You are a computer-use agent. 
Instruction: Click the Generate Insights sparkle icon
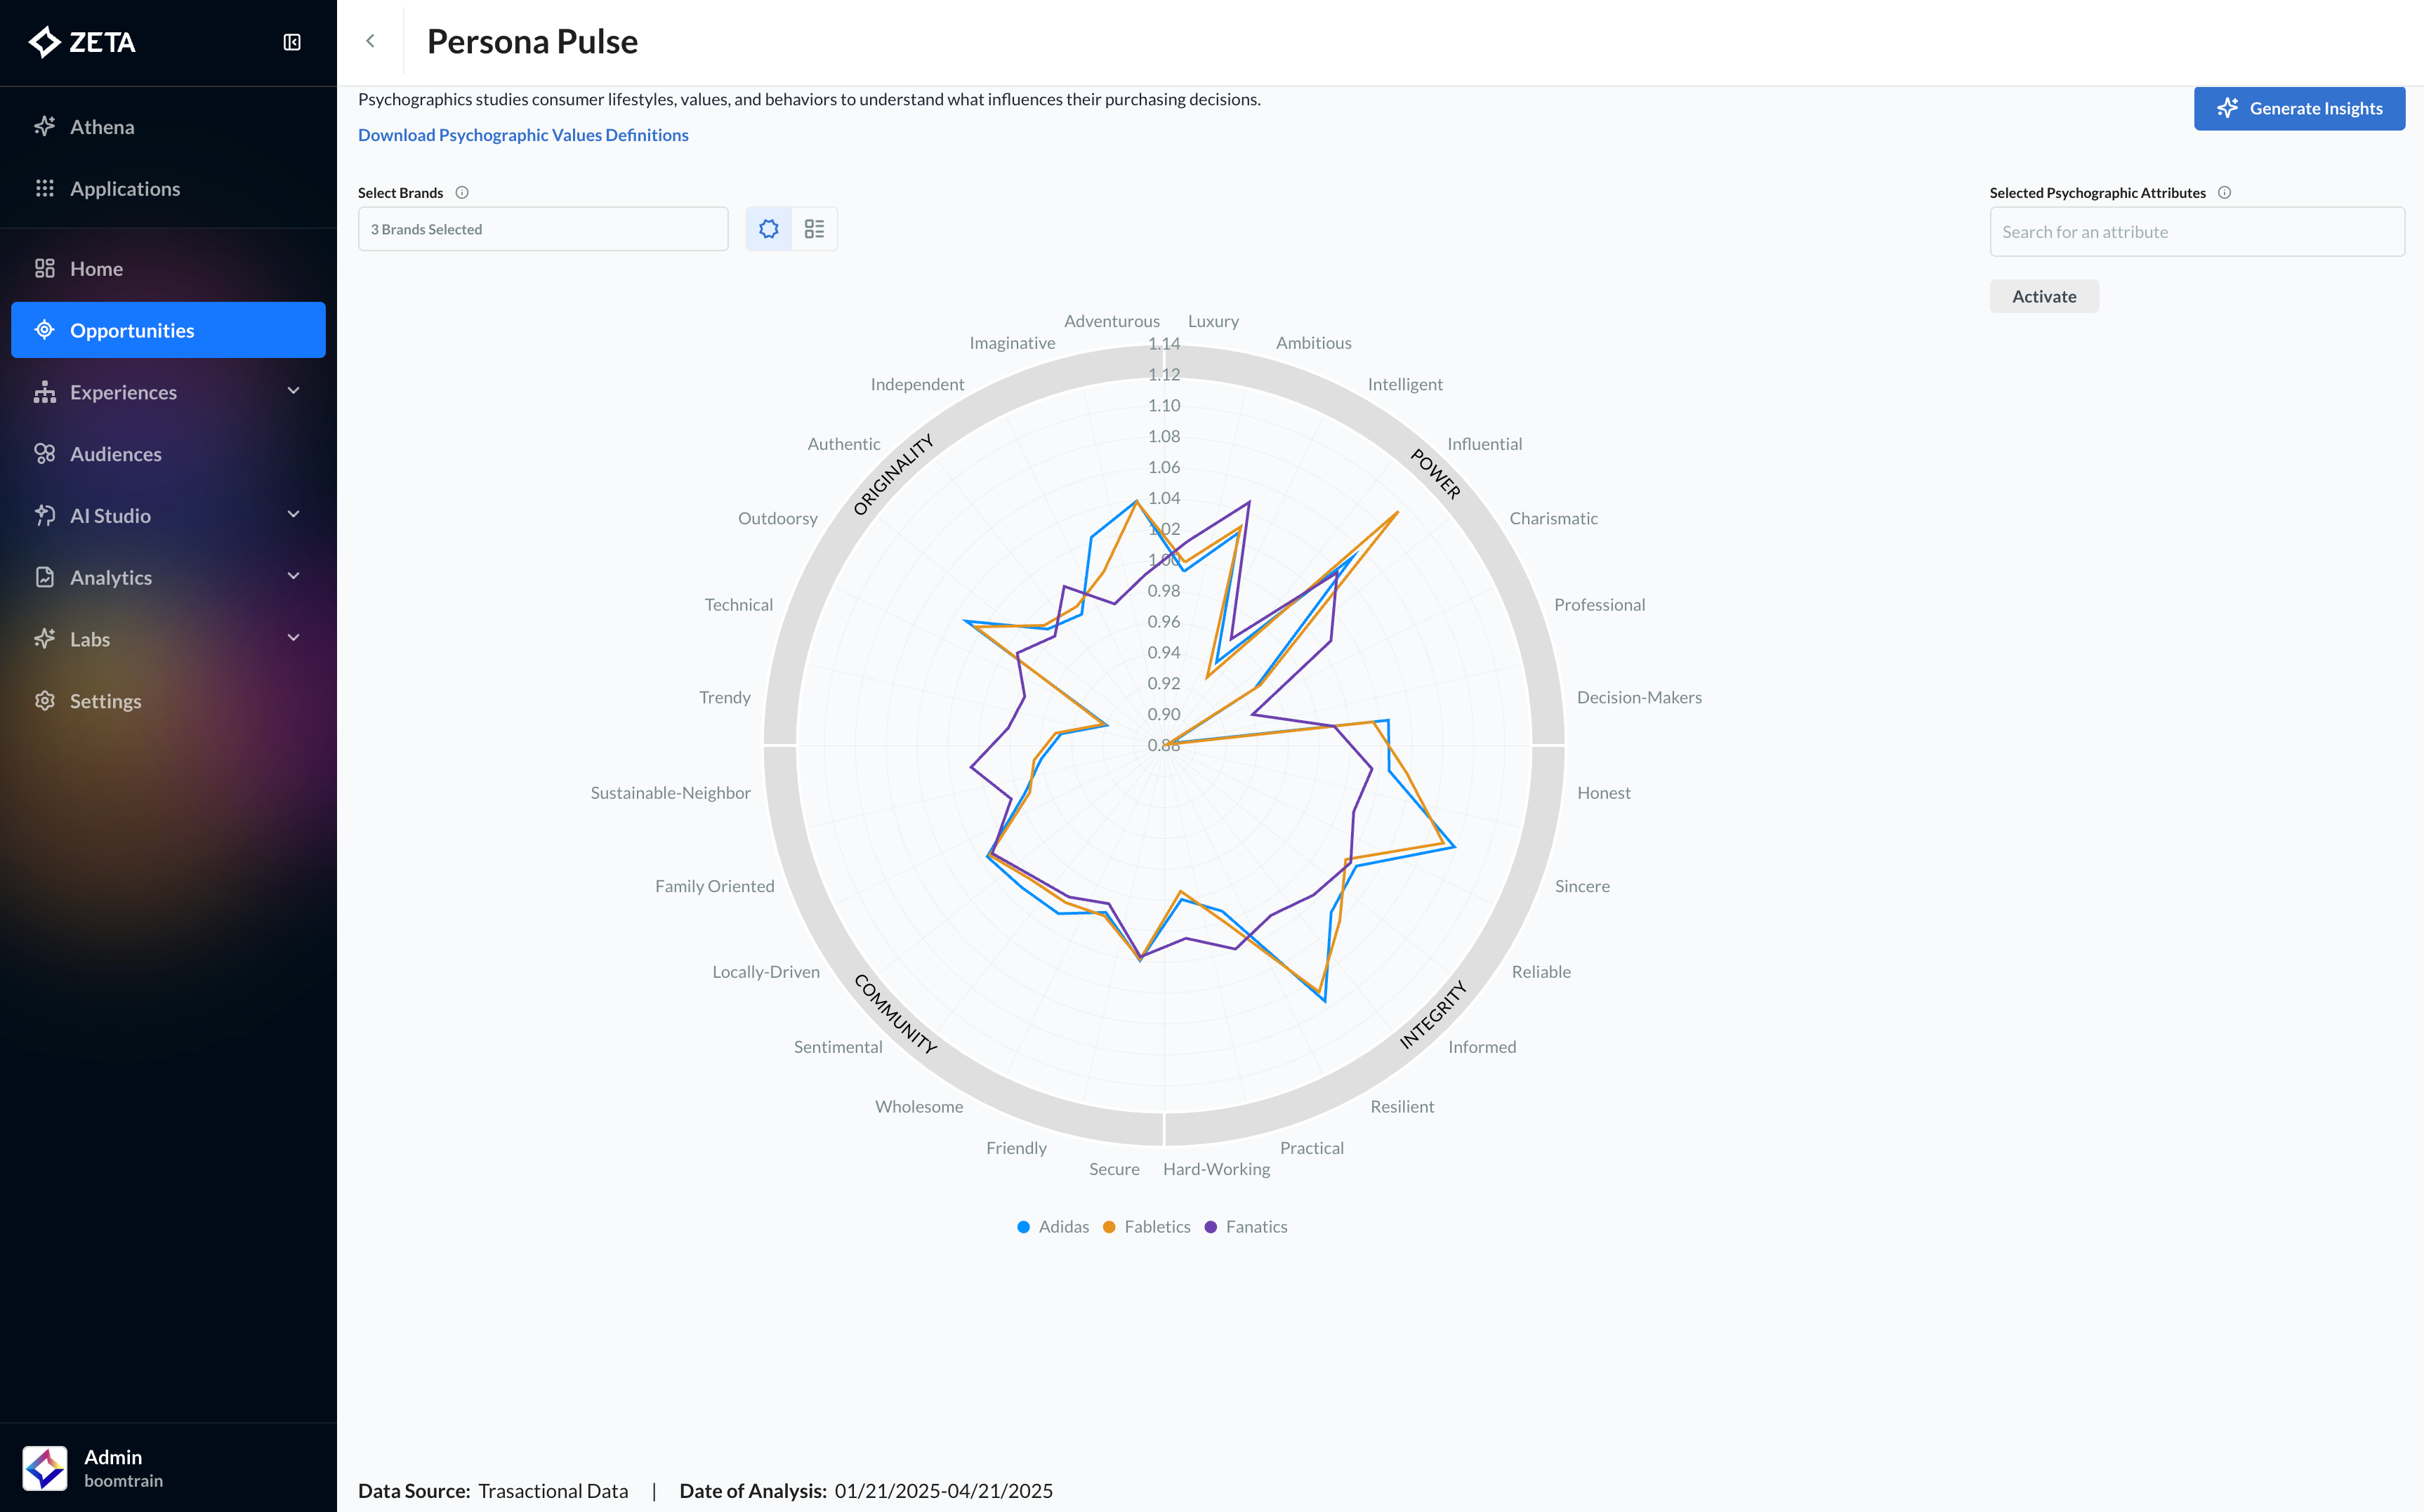[2227, 108]
